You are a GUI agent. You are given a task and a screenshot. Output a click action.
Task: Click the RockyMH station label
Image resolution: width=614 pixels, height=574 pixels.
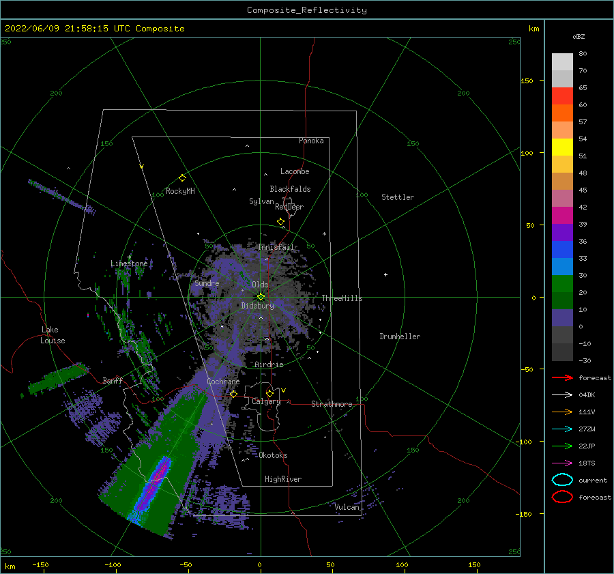pyautogui.click(x=180, y=191)
